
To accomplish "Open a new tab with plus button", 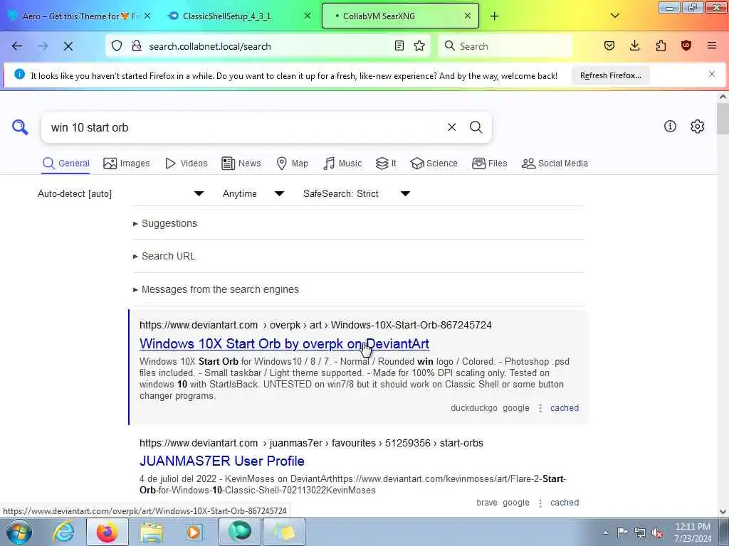I will coord(494,16).
